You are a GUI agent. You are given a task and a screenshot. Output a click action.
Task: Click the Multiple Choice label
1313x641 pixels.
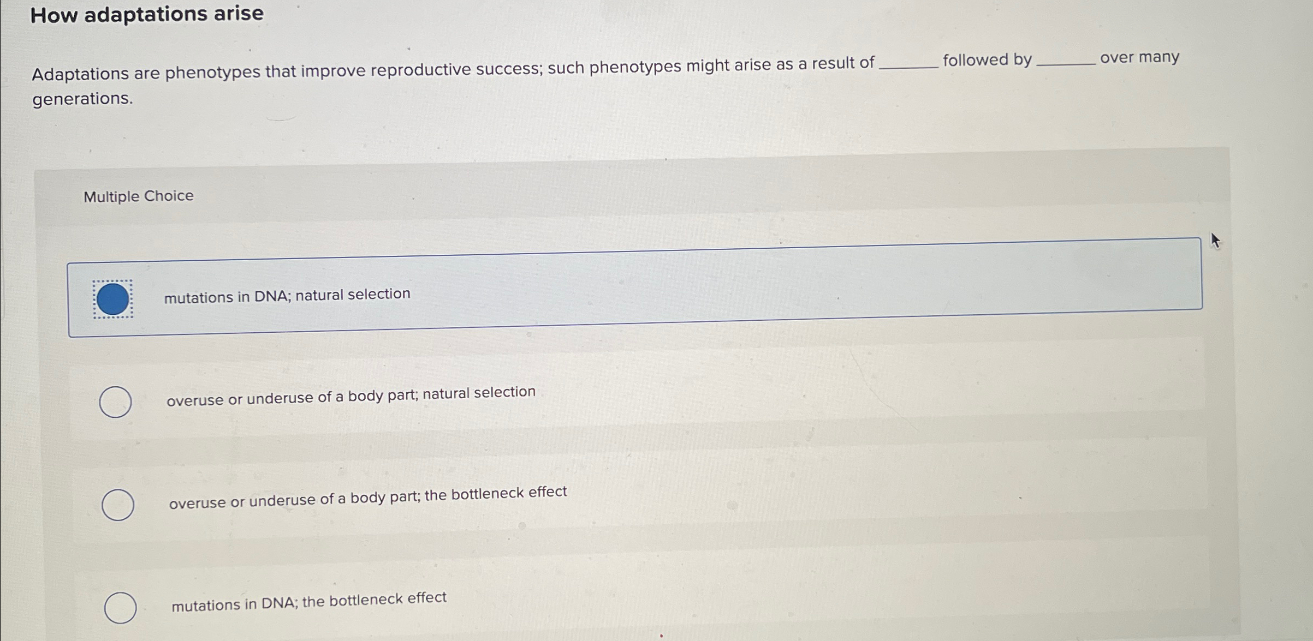coord(139,195)
